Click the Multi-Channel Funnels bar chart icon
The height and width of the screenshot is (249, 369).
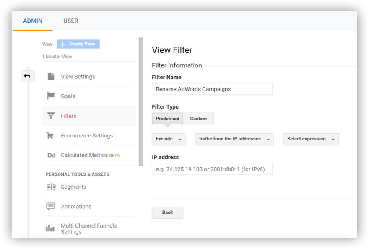(51, 228)
